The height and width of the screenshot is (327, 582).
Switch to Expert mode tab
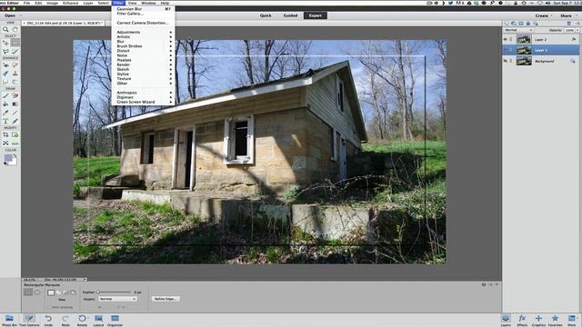click(316, 15)
